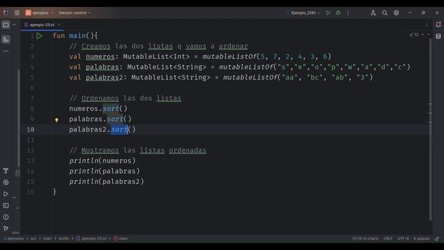
Task: Change the 4 spaces indent setting
Action: click(x=421, y=239)
